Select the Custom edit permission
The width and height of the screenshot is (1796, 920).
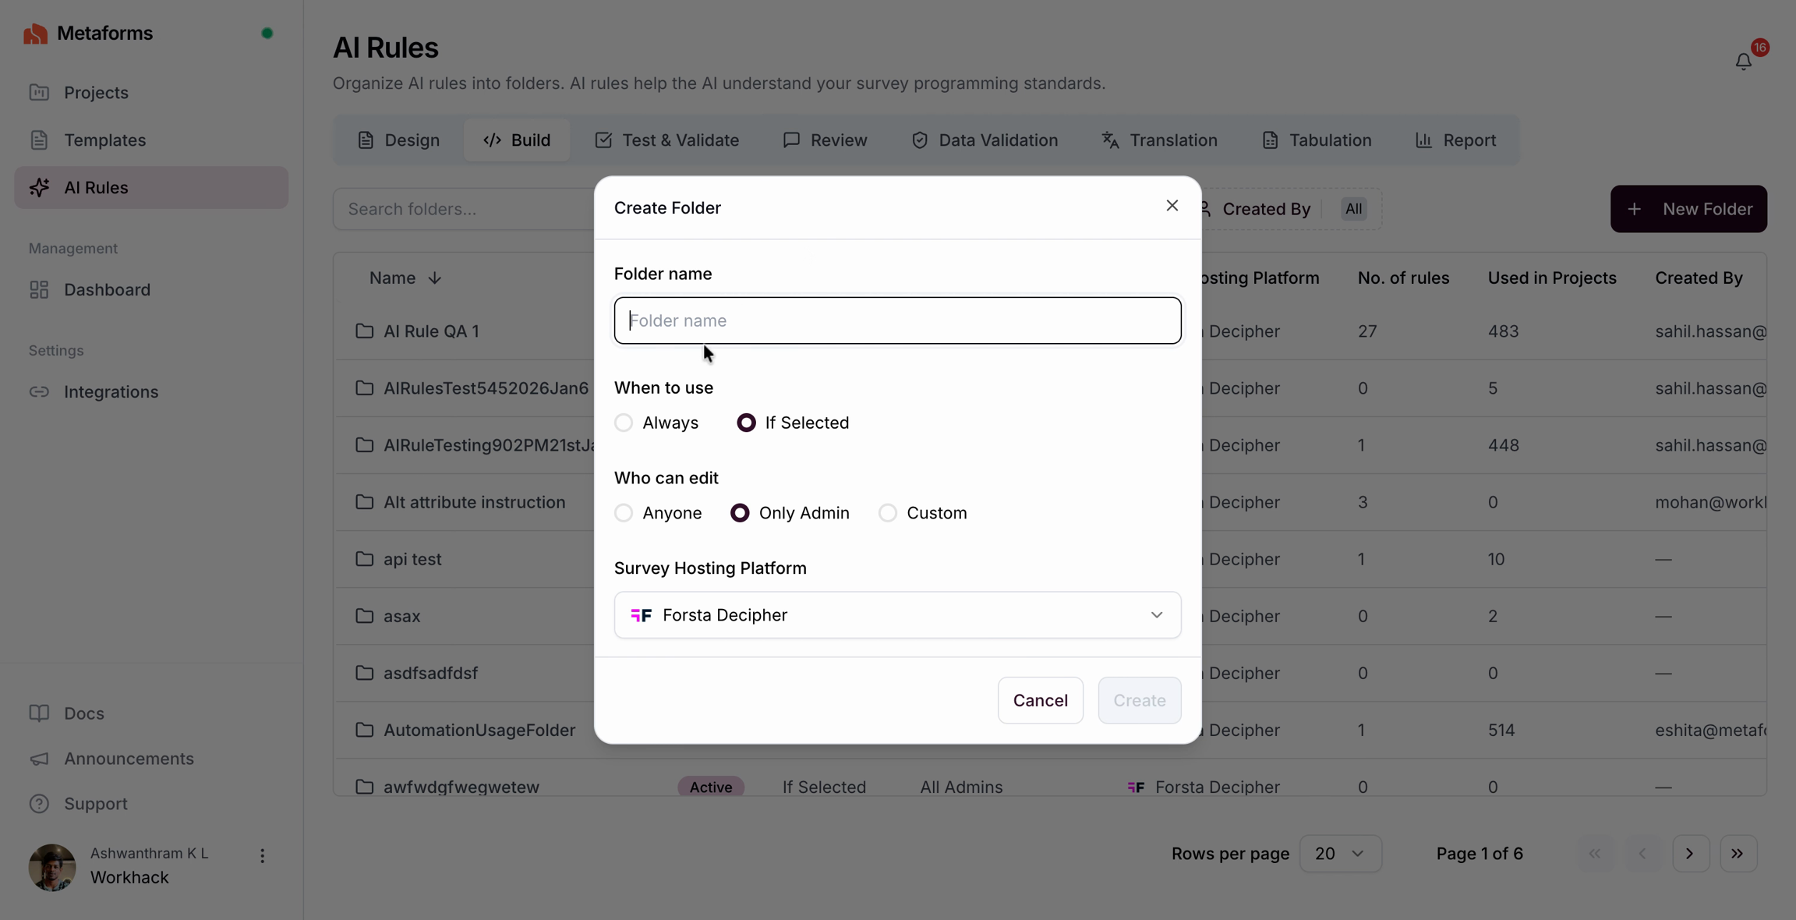click(x=888, y=513)
